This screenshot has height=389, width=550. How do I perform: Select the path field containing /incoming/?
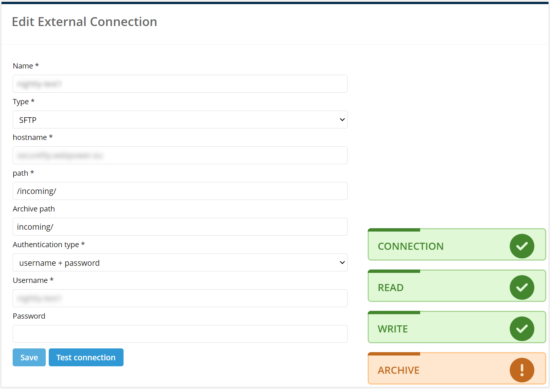(x=180, y=191)
